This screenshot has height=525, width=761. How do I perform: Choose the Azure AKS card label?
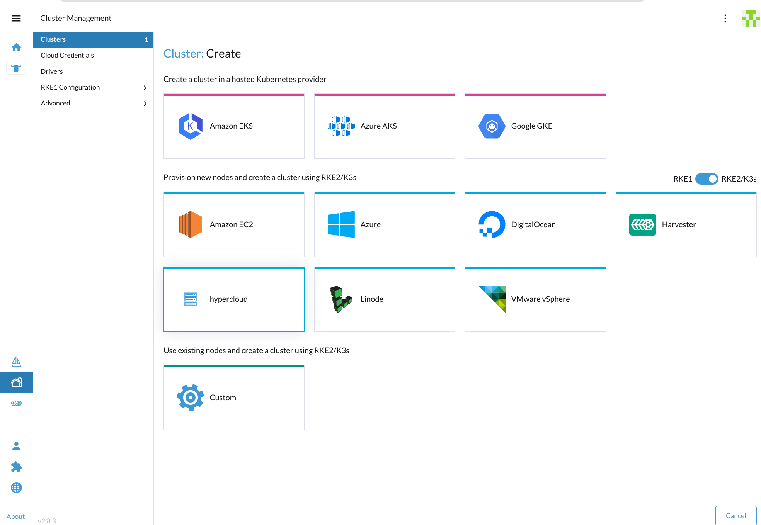pyautogui.click(x=378, y=126)
